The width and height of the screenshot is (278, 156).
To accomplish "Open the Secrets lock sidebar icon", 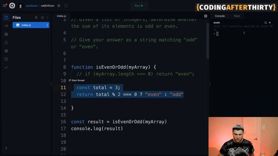I will [x=6, y=42].
